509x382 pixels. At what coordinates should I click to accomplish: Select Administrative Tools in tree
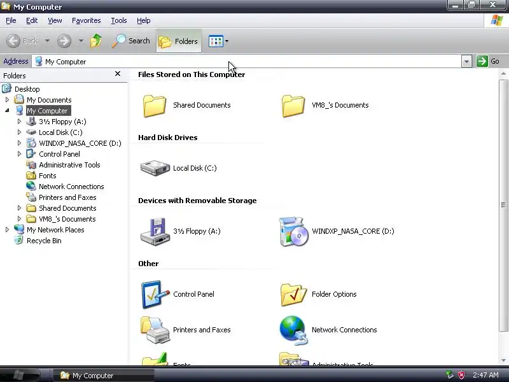click(69, 165)
